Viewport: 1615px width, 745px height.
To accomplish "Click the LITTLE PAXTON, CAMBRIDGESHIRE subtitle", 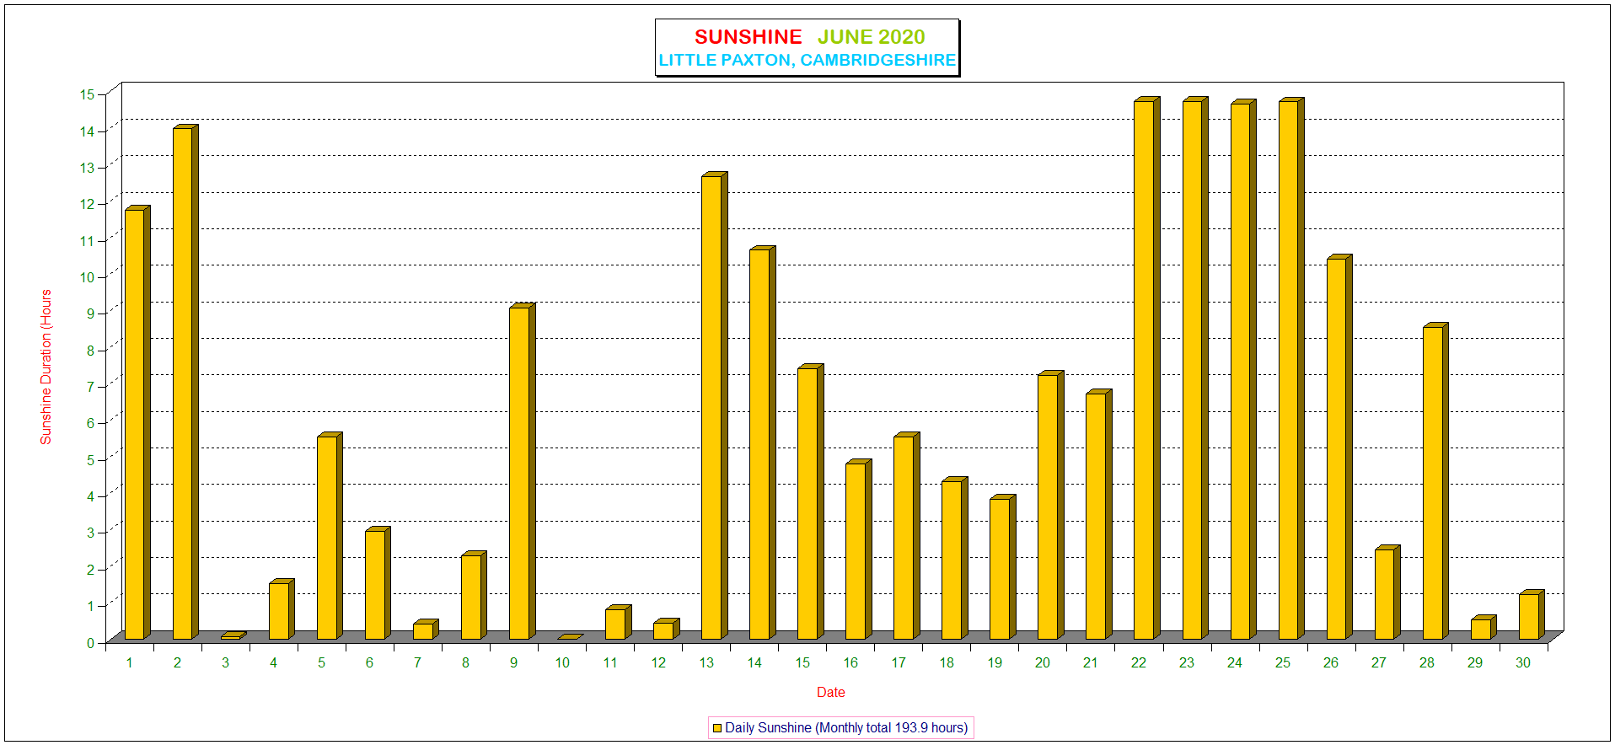I will [x=807, y=61].
